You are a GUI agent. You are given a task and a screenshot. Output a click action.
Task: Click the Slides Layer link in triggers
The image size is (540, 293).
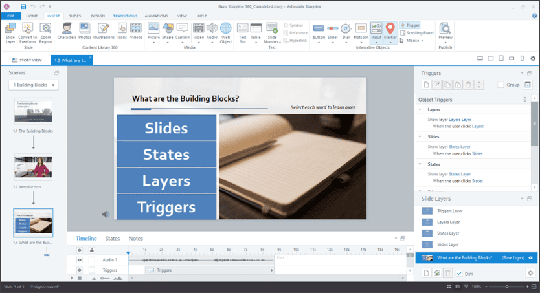coord(460,147)
